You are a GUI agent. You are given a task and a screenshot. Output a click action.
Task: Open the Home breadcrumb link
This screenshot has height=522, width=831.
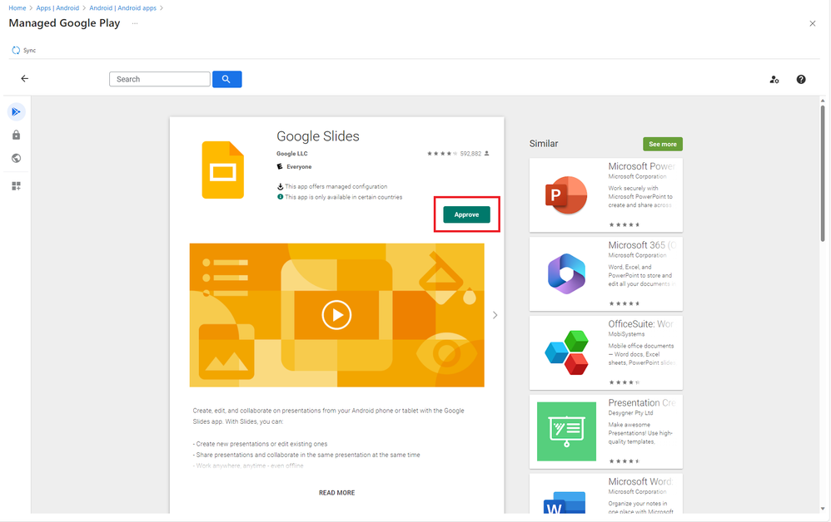[x=17, y=8]
